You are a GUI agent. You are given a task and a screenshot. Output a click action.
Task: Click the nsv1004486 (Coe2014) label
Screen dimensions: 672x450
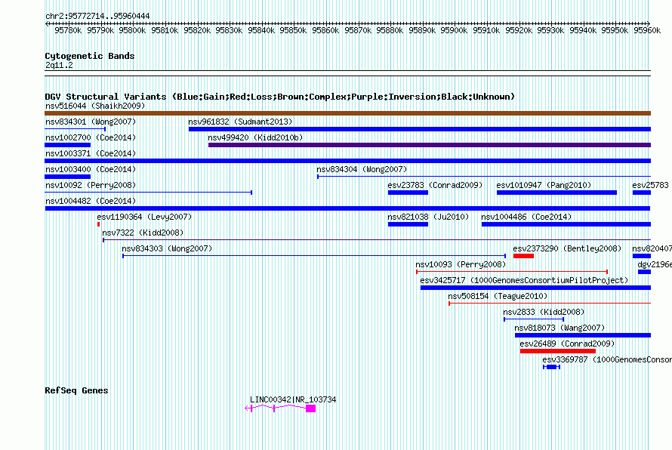(526, 217)
